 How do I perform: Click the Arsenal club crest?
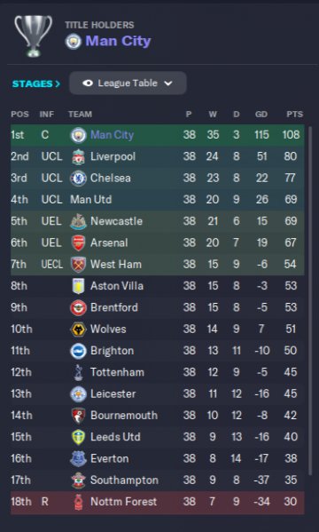tap(78, 243)
